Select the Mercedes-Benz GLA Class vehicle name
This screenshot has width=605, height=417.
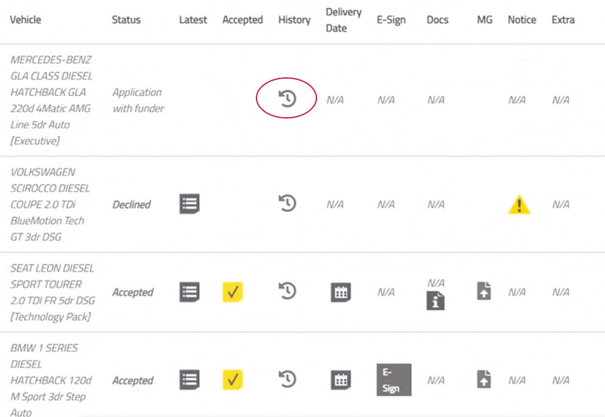(x=51, y=100)
